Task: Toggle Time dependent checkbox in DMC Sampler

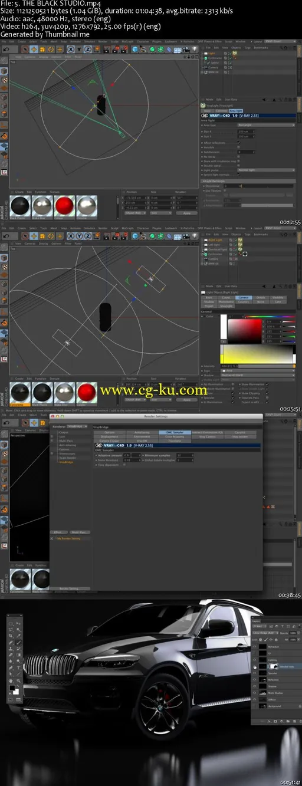Action: pyautogui.click(x=124, y=465)
